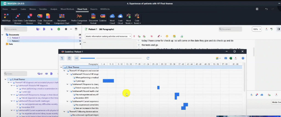Open the 100% zoom dropdown
This screenshot has height=117, width=281.
[x=257, y=29]
